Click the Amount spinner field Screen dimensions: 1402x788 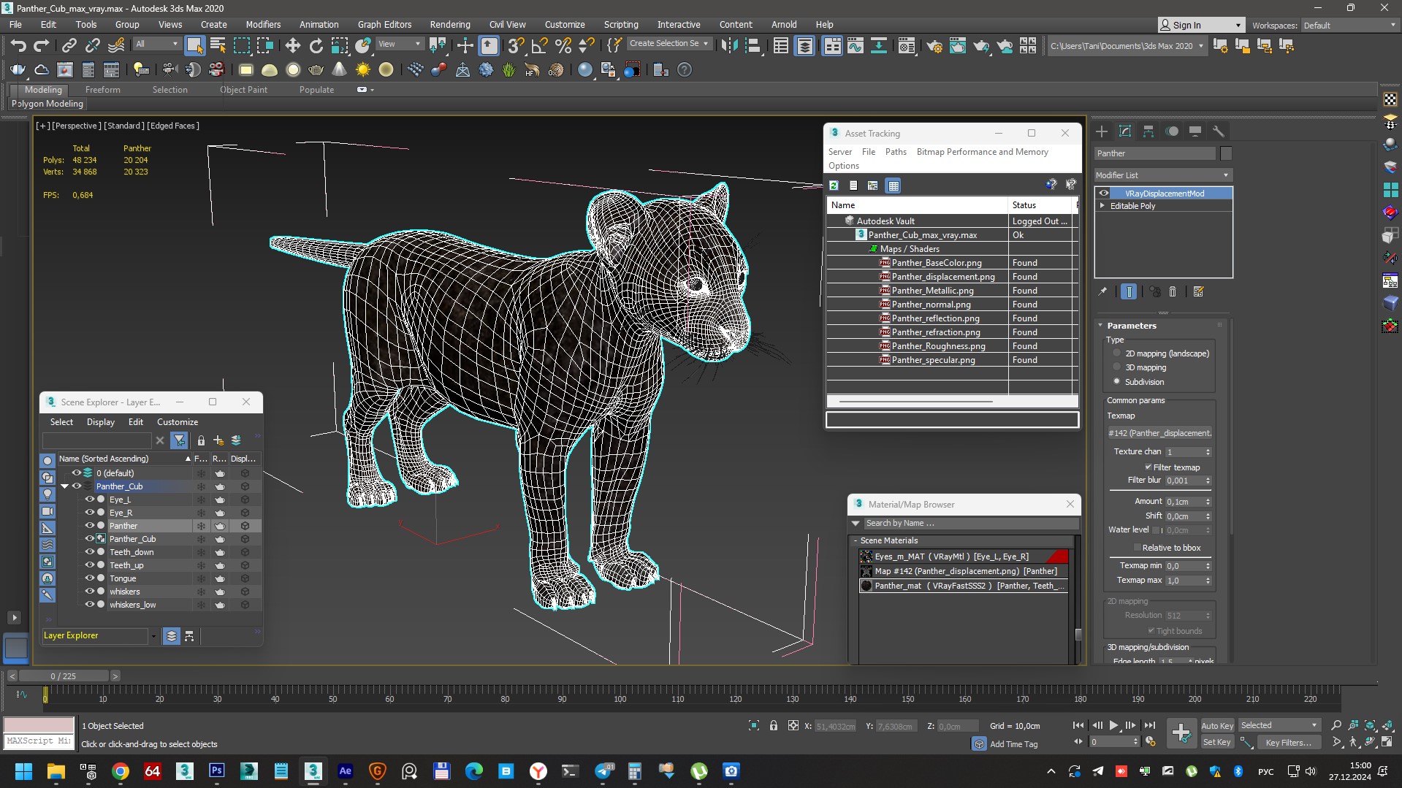(x=1188, y=502)
